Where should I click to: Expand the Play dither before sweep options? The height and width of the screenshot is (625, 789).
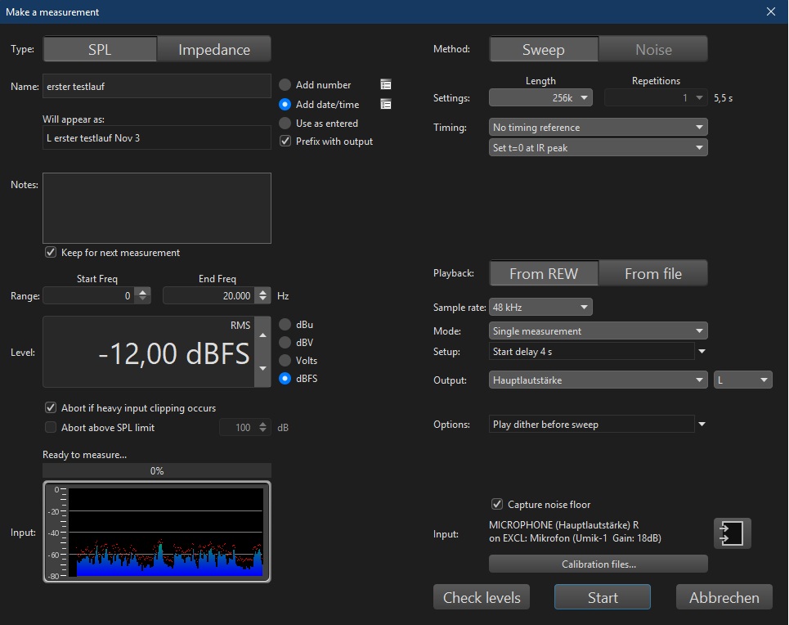pyautogui.click(x=702, y=425)
